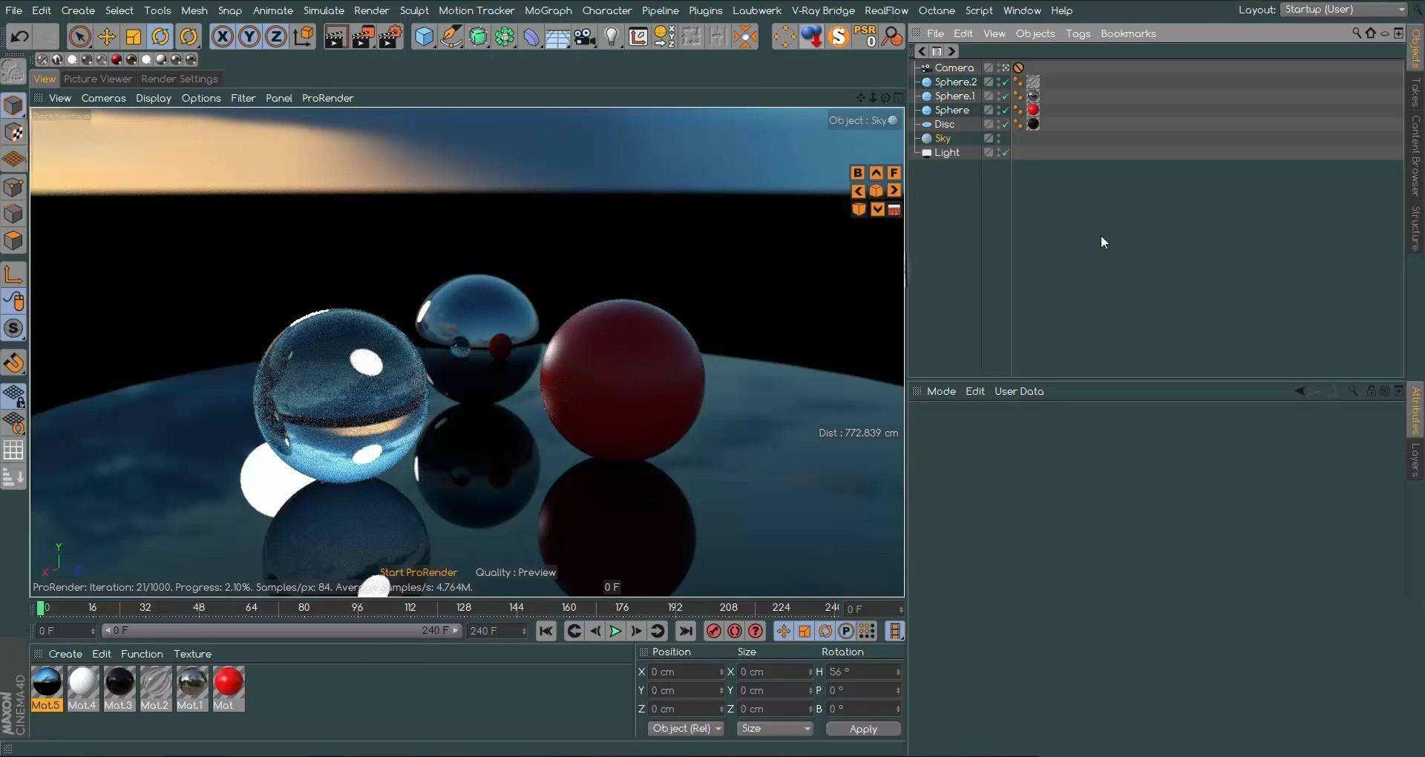Click the Light bulb object icon

pos(611,36)
